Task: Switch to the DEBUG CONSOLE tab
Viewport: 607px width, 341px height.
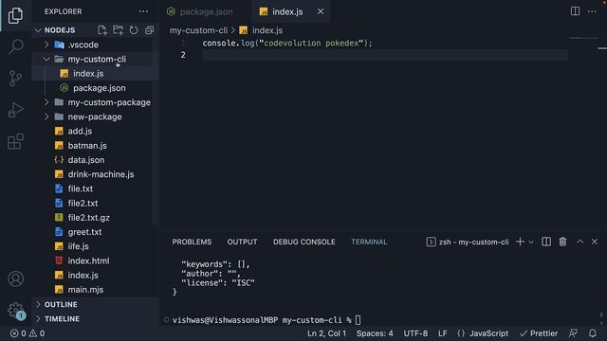Action: (303, 242)
